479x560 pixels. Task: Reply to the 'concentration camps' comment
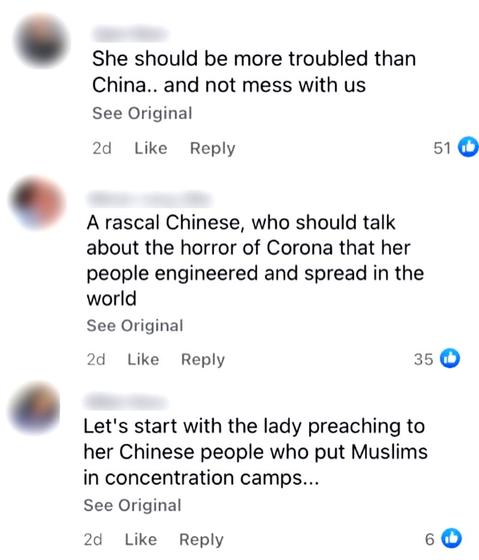201,540
